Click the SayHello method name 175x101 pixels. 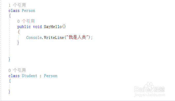[x=53, y=27]
